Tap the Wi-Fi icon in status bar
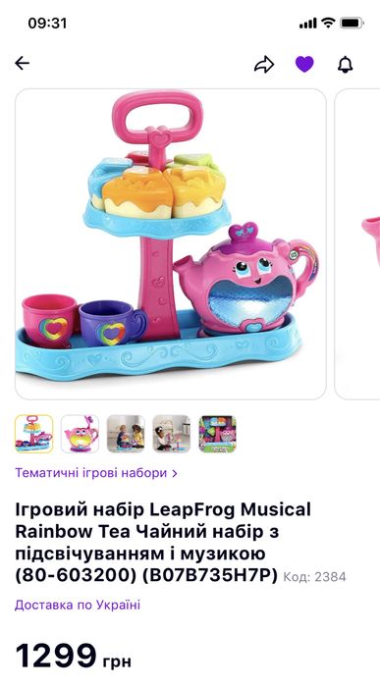The image size is (380, 686). [328, 24]
